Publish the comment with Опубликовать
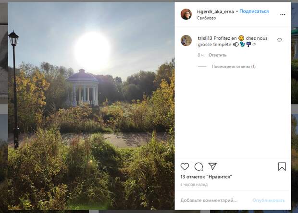Image resolution: width=298 pixels, height=213 pixels. point(269,201)
